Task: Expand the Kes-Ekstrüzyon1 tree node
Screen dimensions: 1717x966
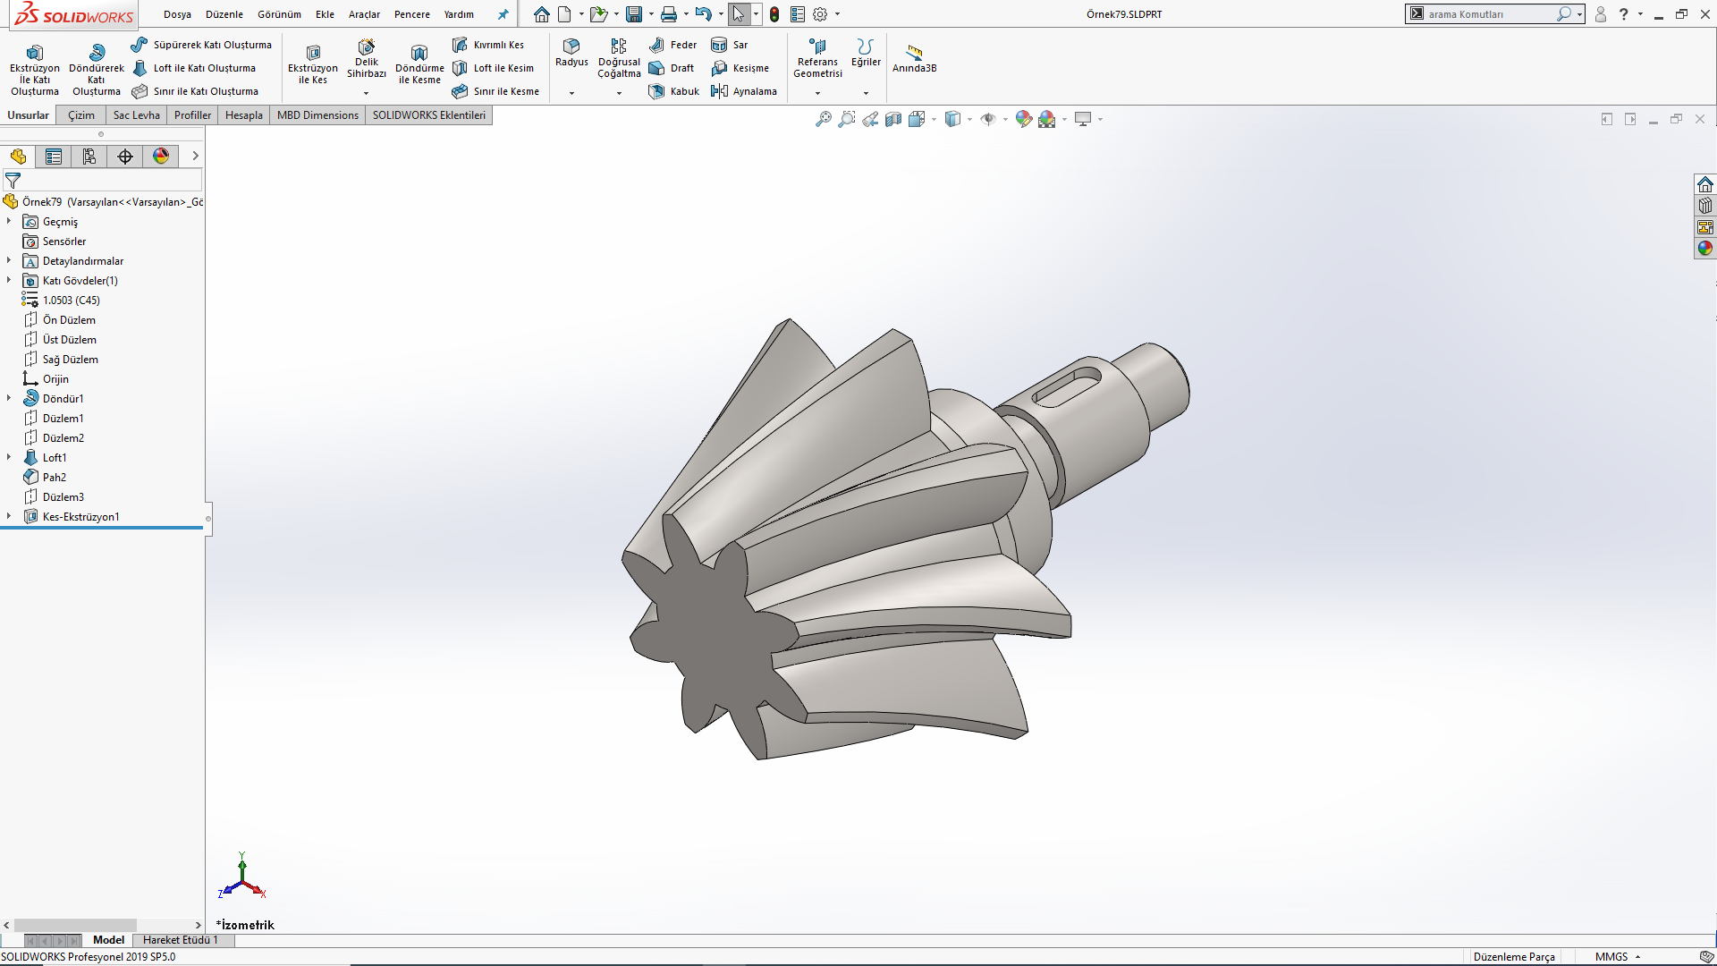Action: click(9, 516)
